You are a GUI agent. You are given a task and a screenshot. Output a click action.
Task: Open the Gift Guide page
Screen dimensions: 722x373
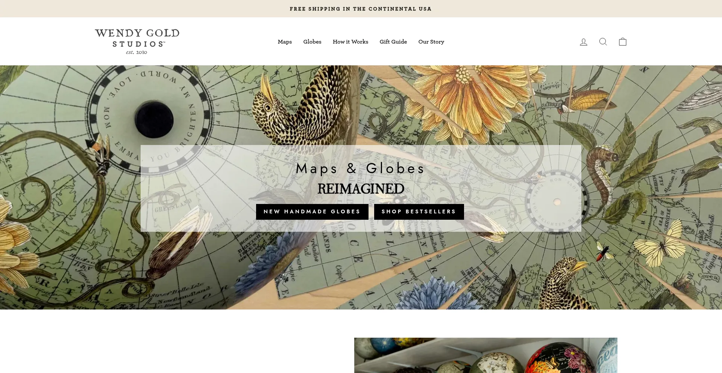coord(393,42)
